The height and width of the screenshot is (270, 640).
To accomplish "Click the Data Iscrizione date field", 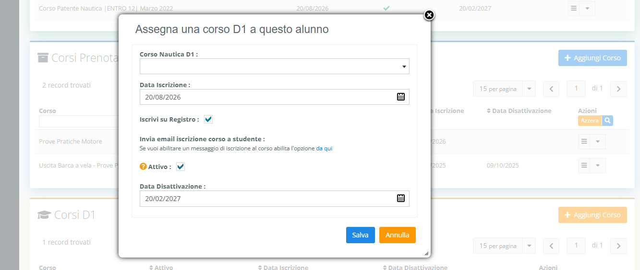I will [275, 97].
